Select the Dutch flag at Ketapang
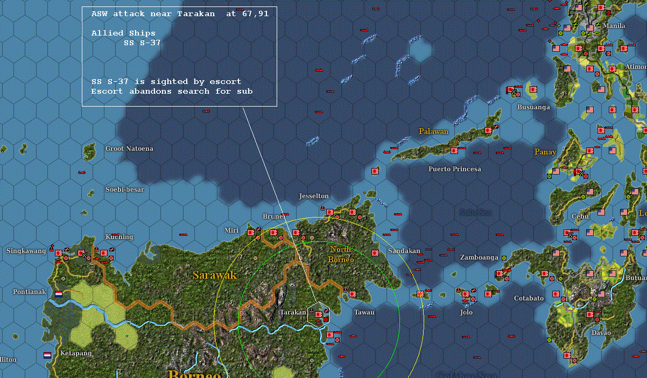The width and height of the screenshot is (647, 378). pos(47,355)
